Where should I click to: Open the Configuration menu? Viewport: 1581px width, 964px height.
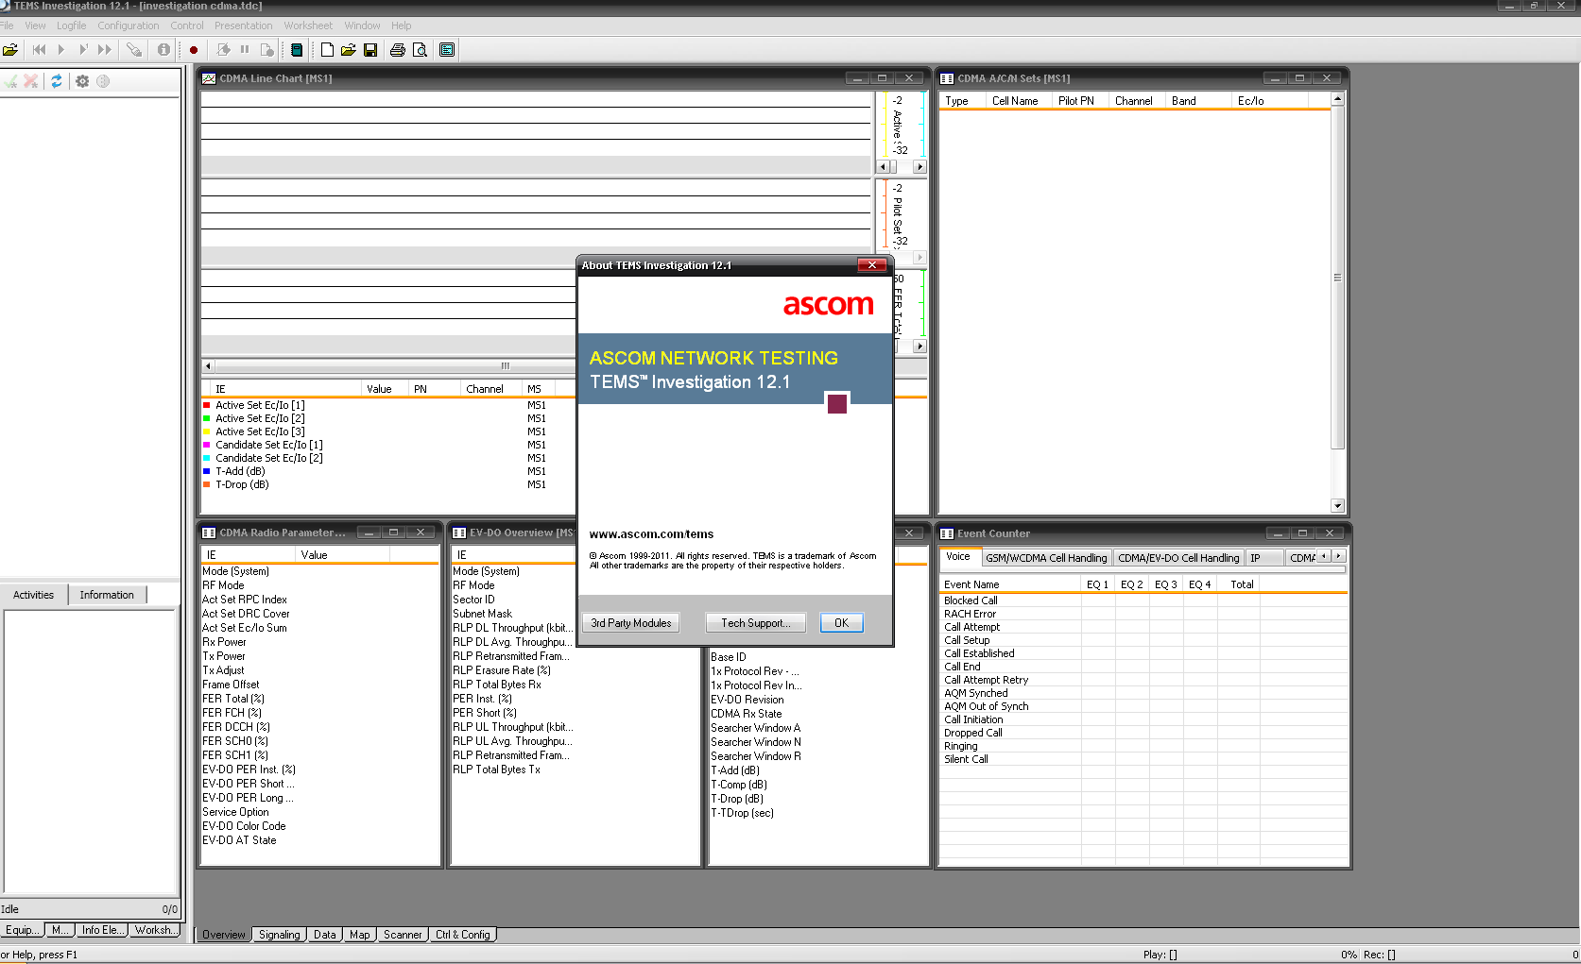click(x=129, y=25)
